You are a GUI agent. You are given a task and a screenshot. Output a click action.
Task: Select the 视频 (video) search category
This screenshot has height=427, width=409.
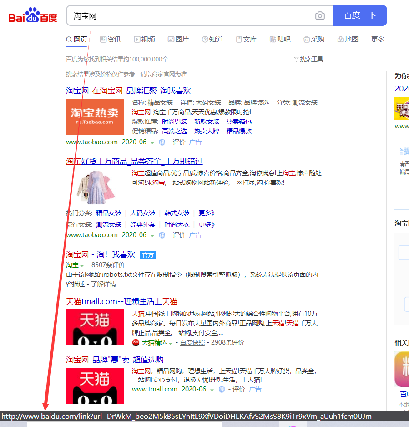pyautogui.click(x=144, y=40)
